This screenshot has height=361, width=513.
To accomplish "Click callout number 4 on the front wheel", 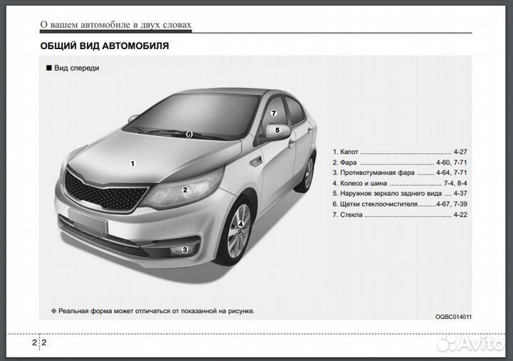I will [241, 224].
